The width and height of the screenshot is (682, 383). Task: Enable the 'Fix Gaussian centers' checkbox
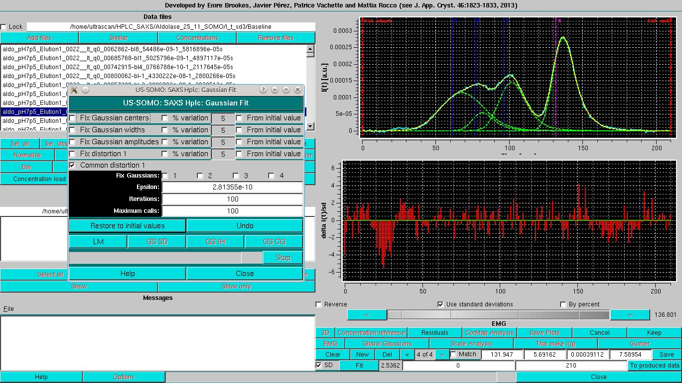[x=72, y=118]
